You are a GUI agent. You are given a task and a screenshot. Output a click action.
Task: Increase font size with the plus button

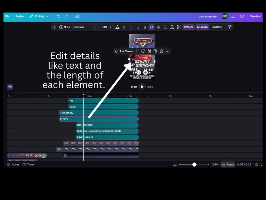click(x=111, y=27)
